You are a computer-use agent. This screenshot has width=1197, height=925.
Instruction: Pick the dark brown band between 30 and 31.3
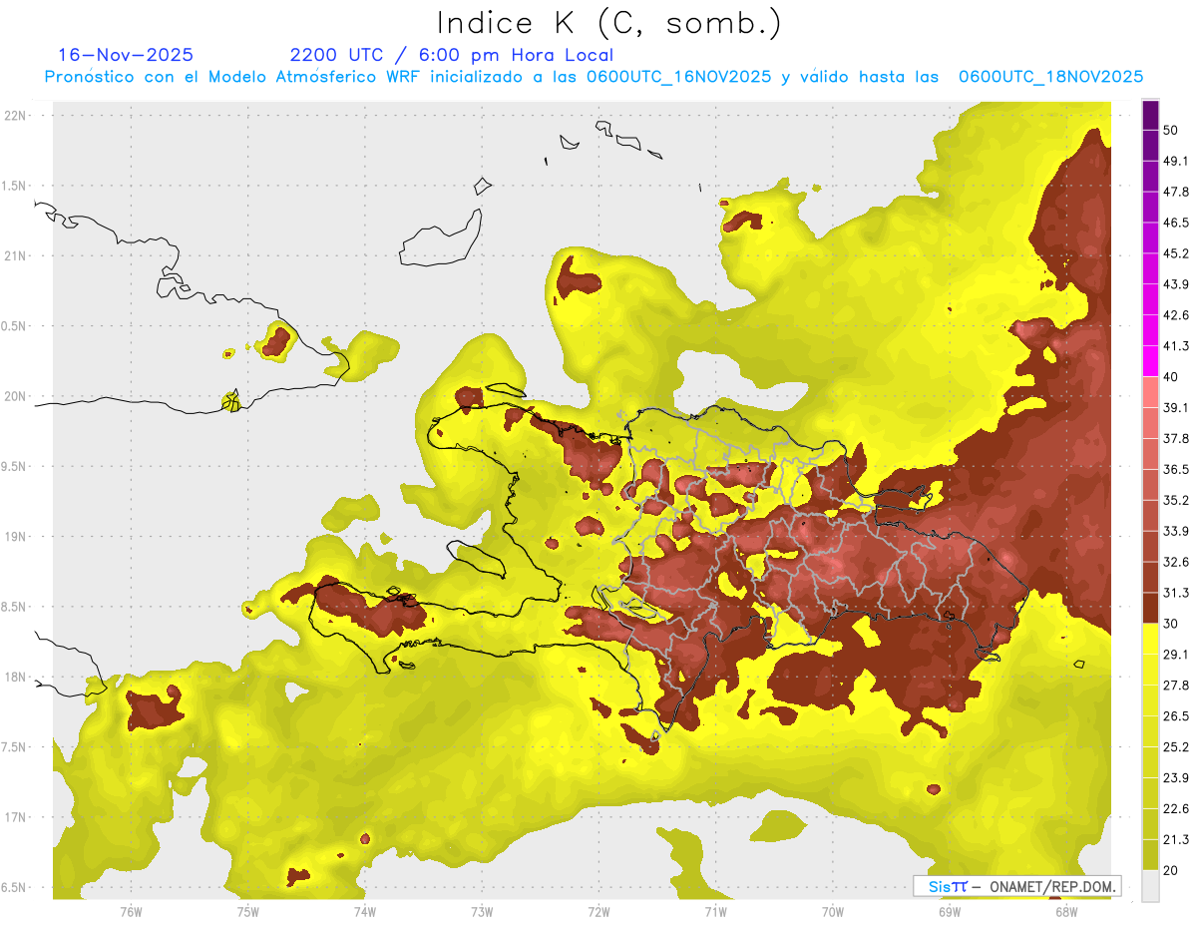click(x=1150, y=609)
